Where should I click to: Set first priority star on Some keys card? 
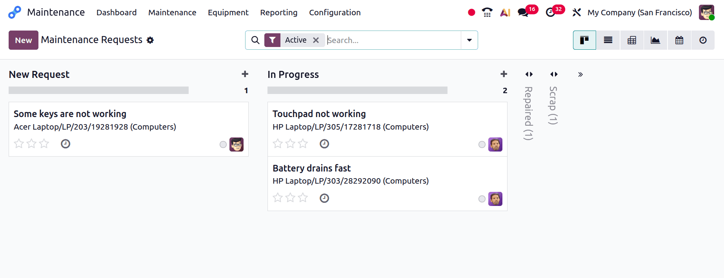[19, 144]
